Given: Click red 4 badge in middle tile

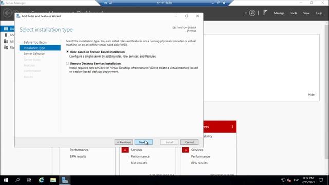Looking at the screenshot, I should 125,150.
